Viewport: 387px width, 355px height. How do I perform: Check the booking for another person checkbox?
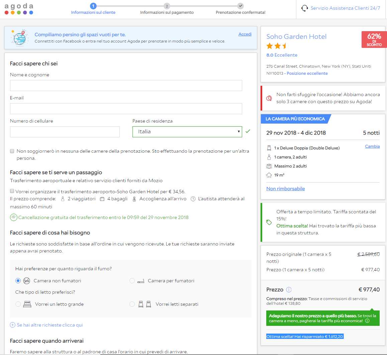point(12,151)
